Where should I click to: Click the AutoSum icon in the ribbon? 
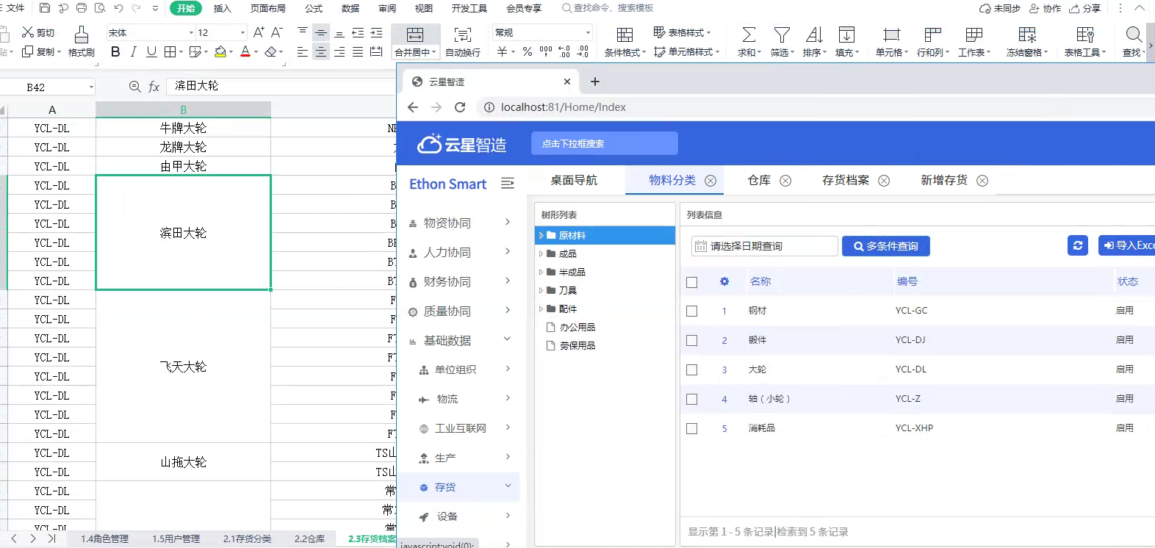coord(748,41)
